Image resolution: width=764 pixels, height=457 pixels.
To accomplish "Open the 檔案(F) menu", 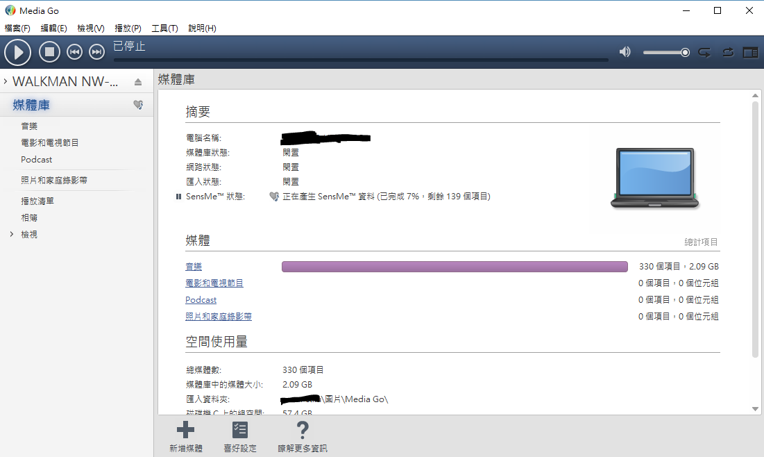I will point(17,28).
